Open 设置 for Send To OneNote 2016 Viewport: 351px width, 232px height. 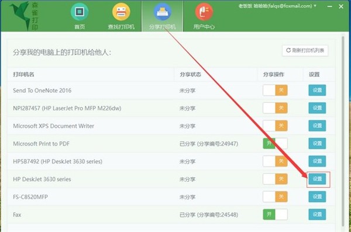pyautogui.click(x=317, y=91)
